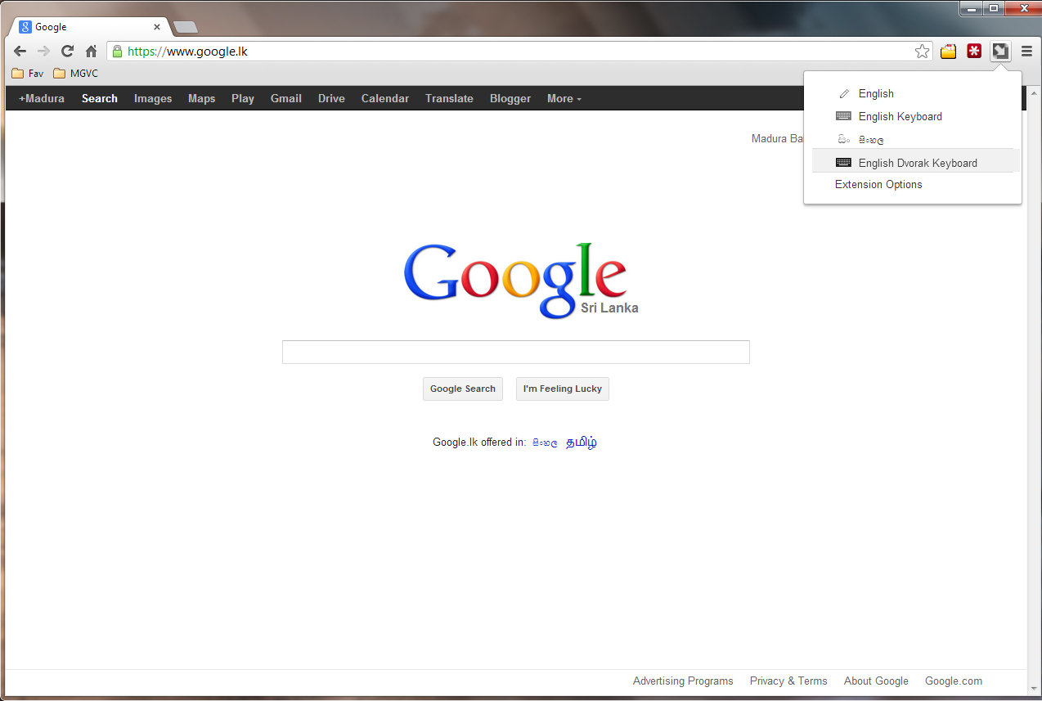Open Extension Options
The height and width of the screenshot is (701, 1042).
click(x=878, y=184)
